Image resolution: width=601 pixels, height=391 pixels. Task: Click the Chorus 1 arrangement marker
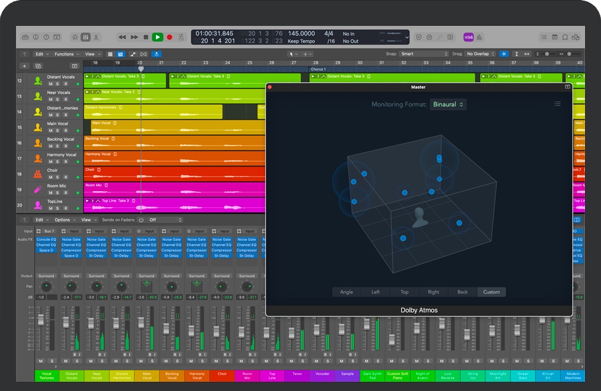[317, 70]
